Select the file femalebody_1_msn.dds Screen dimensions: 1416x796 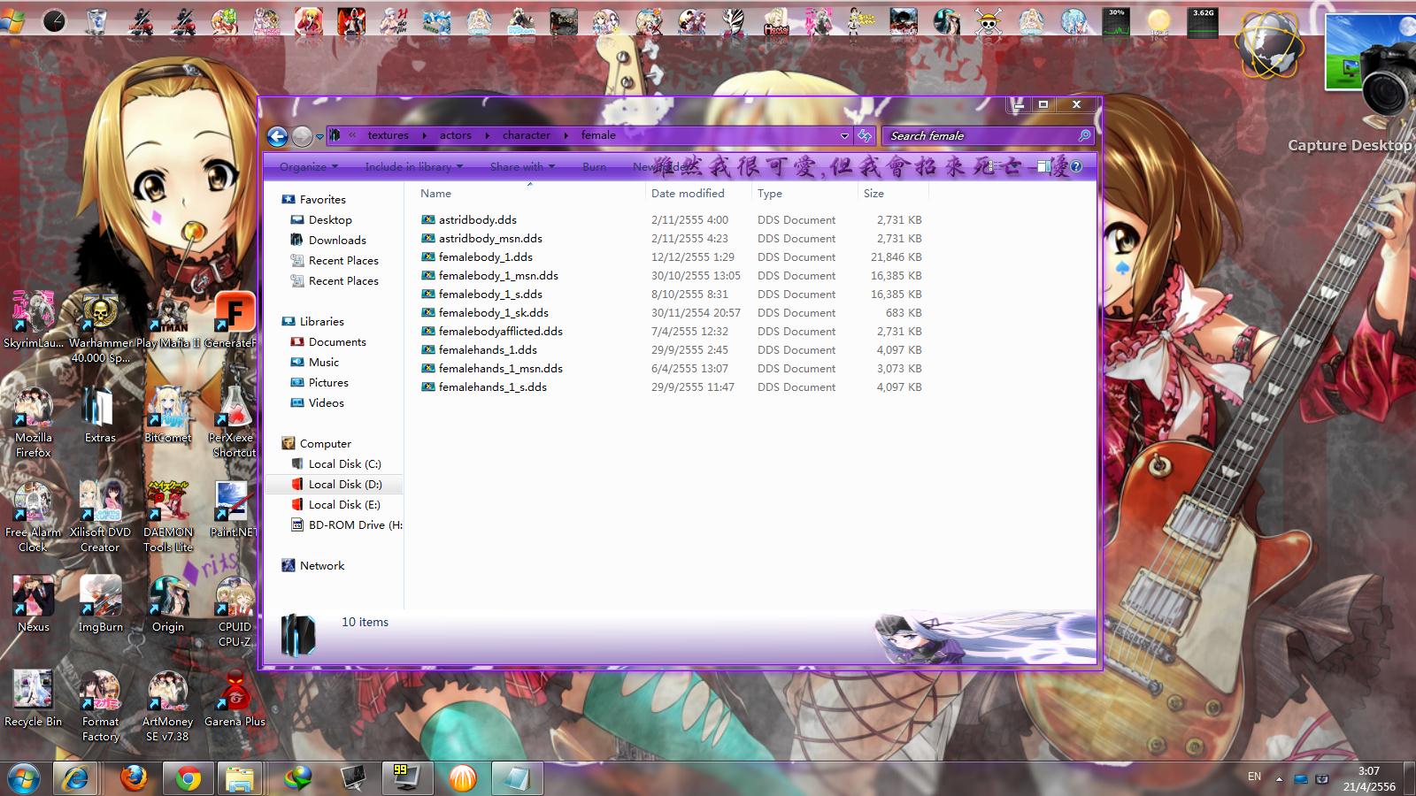tap(498, 275)
